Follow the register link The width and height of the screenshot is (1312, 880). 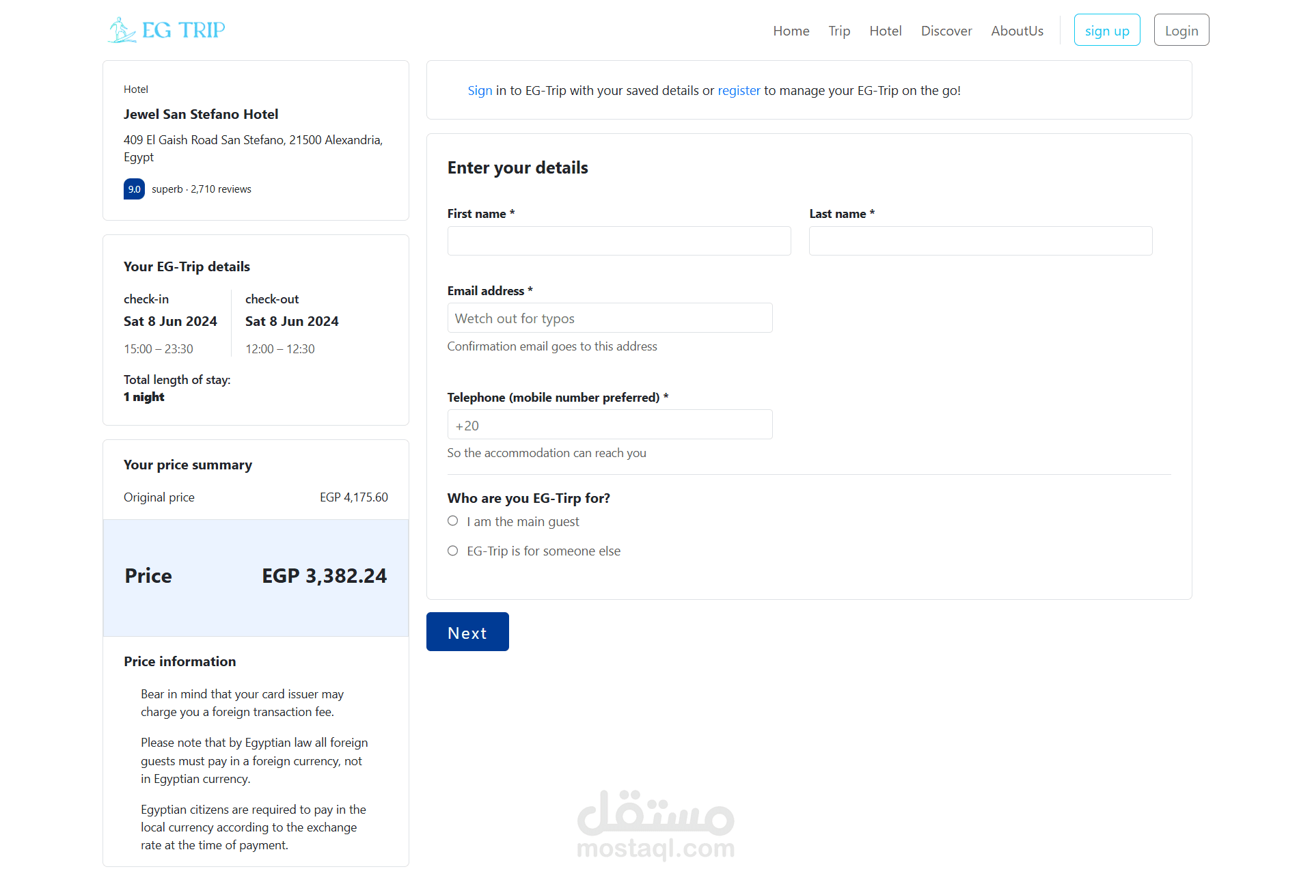[x=739, y=90]
